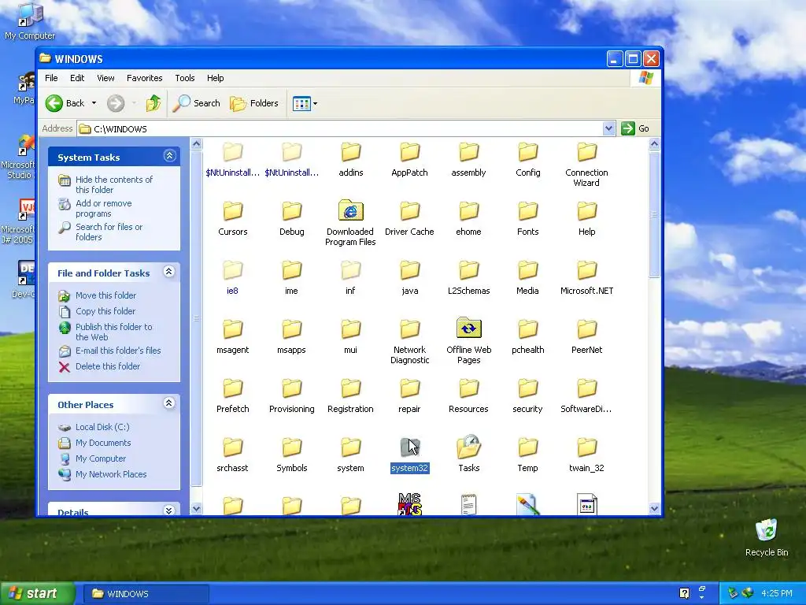
Task: Select the Connection Wizard folder
Action: point(586,164)
